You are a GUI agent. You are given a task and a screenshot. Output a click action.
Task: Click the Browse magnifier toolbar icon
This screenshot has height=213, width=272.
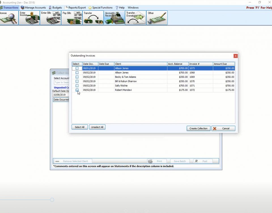pos(8,18)
